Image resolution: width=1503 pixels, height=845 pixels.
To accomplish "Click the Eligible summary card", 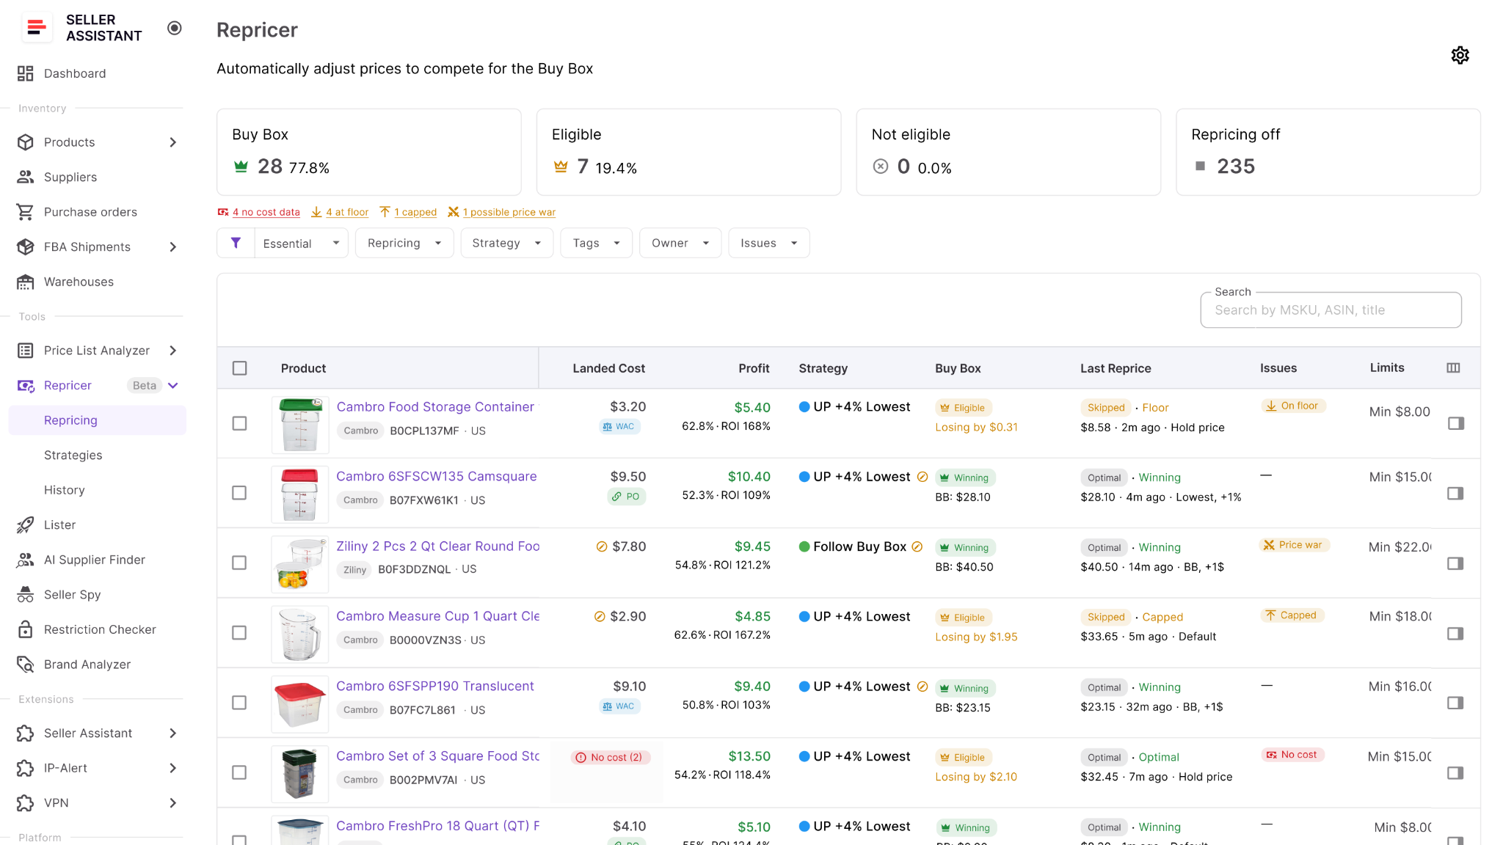I will pos(688,152).
